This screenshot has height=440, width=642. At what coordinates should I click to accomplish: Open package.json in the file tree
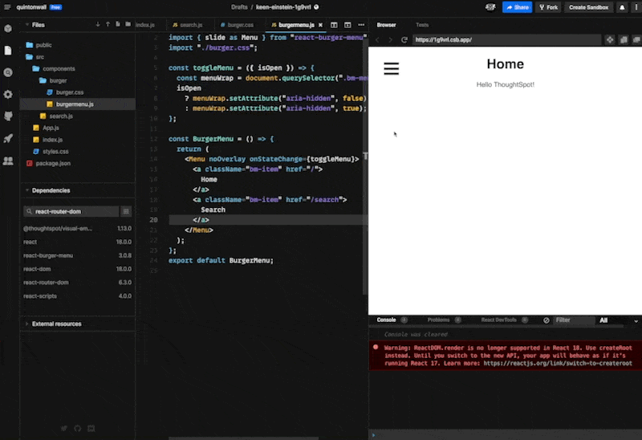(x=53, y=164)
